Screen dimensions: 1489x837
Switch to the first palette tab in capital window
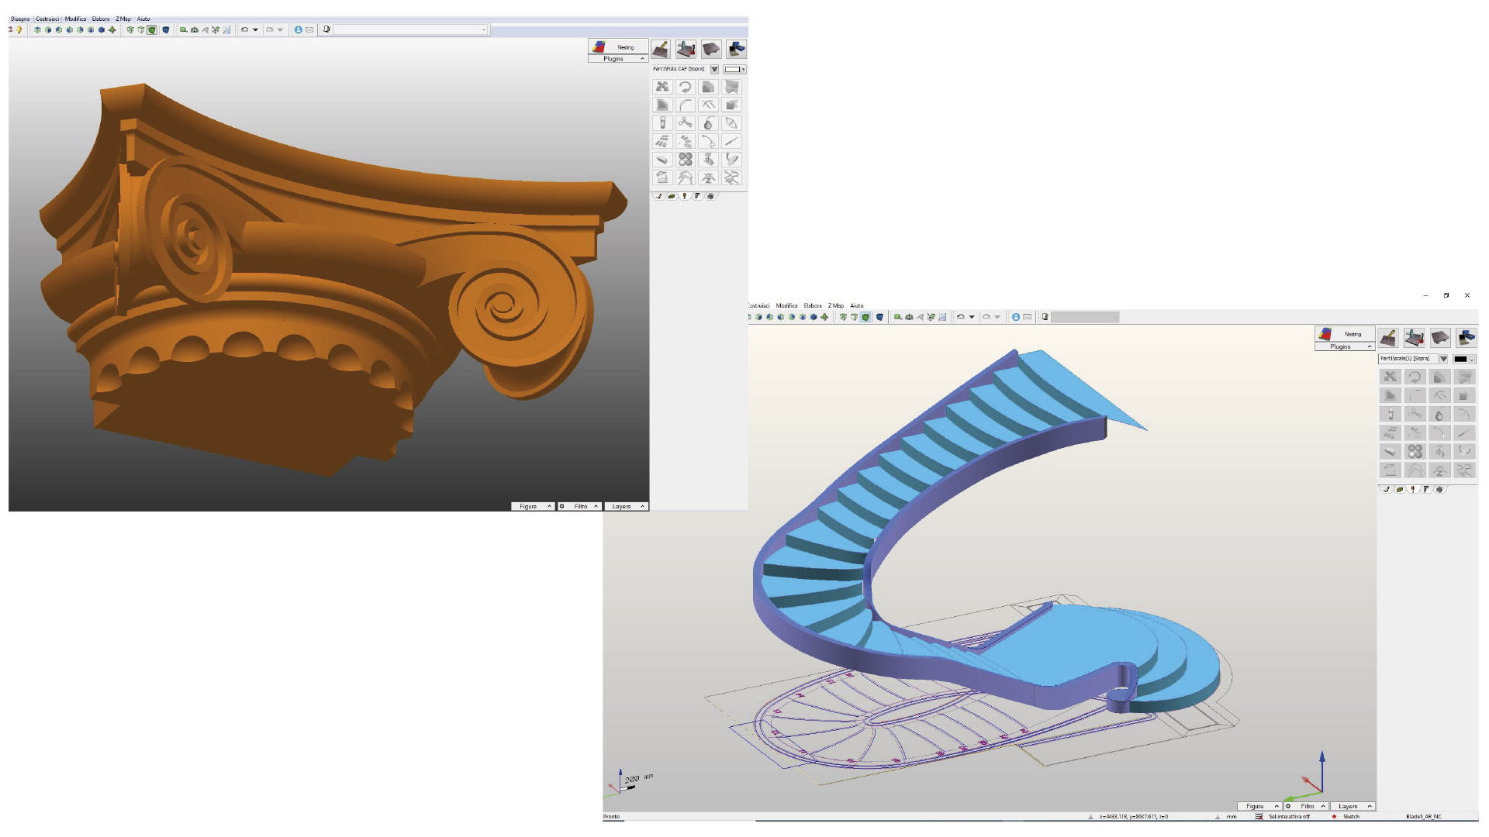[659, 196]
